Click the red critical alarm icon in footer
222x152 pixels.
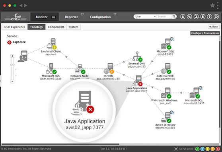pos(218,149)
